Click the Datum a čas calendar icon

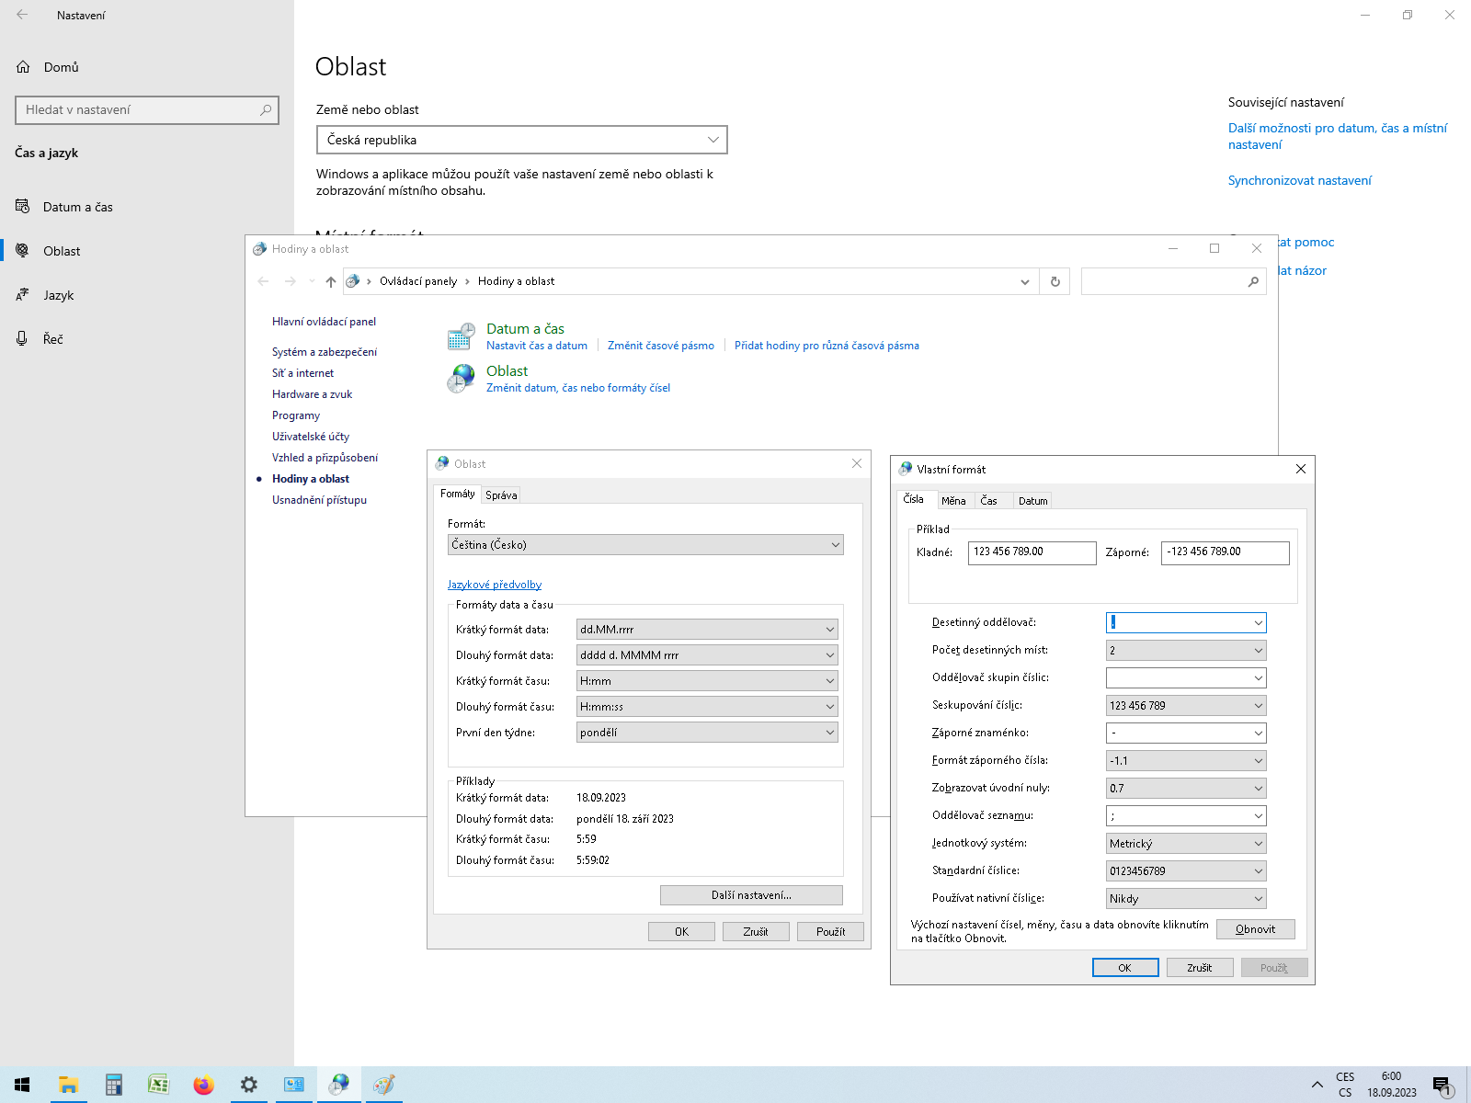461,336
